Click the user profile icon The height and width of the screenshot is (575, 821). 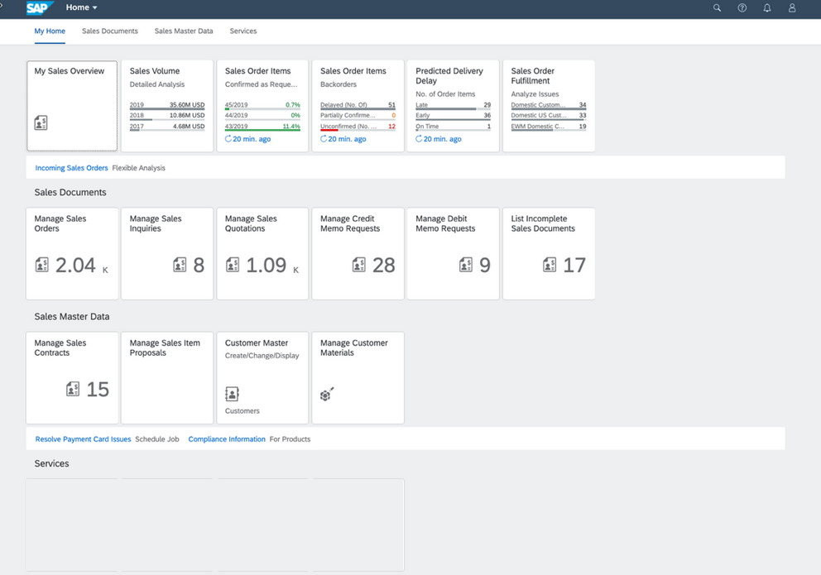(x=792, y=7)
